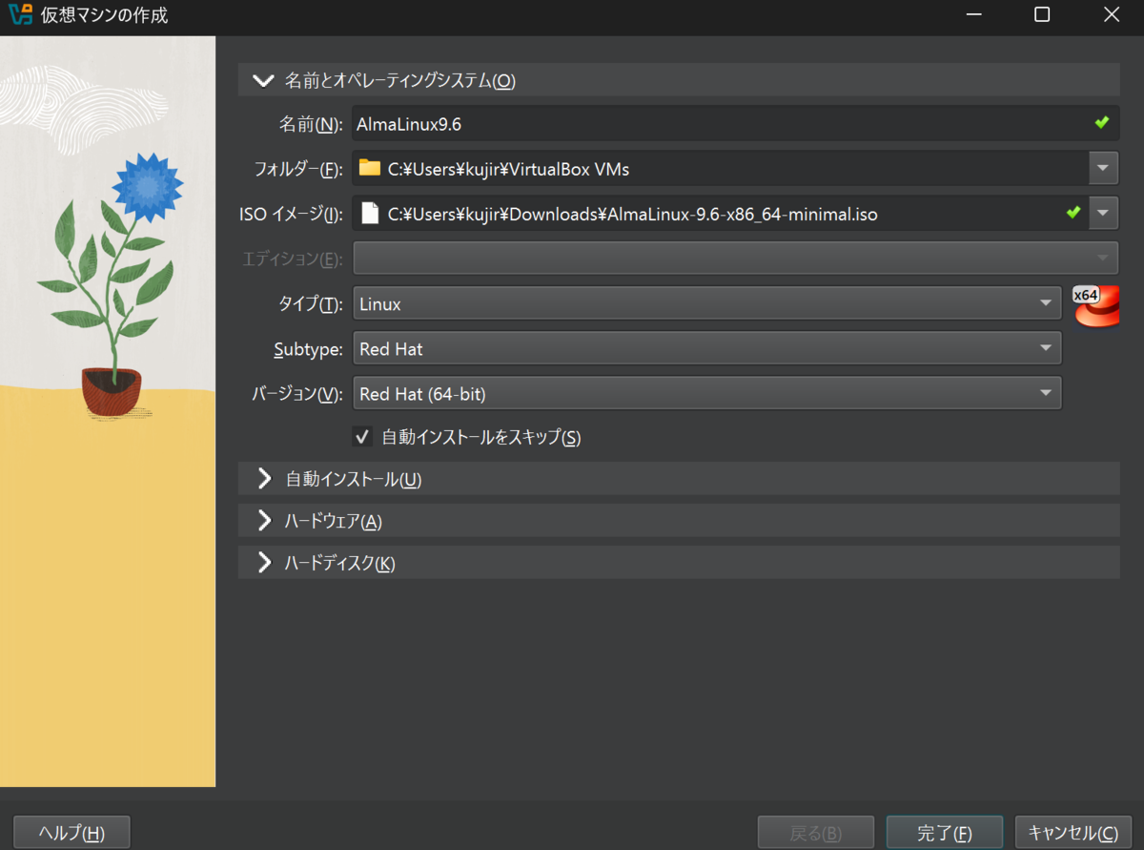Screen dimensions: 1144x850
Task: Click the 仮想マシンの作成 window title
Action: [105, 16]
